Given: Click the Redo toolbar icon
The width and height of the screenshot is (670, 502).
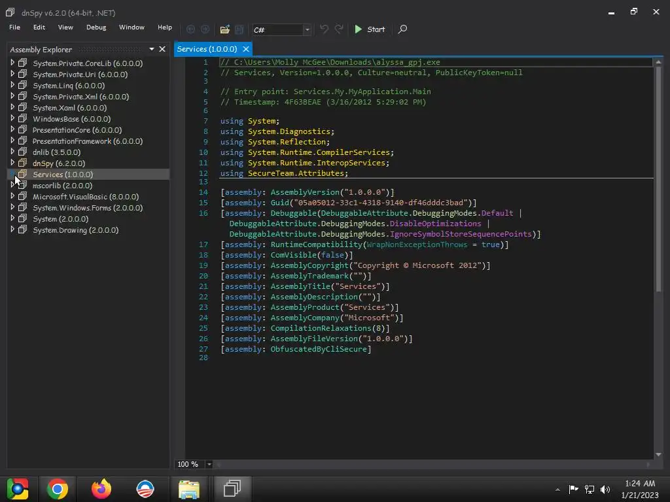Looking at the screenshot, I should pos(339,29).
